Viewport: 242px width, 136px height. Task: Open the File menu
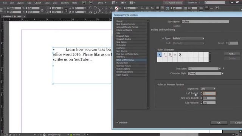point(5,3)
